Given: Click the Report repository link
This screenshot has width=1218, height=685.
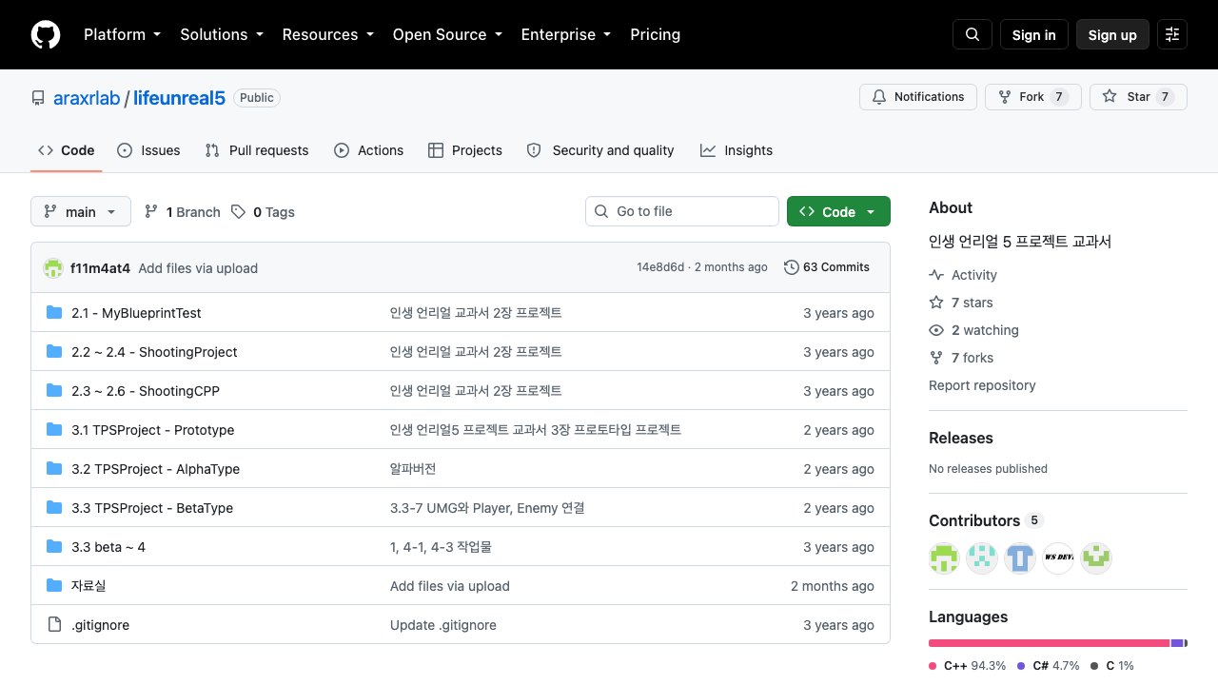Looking at the screenshot, I should click(x=982, y=385).
